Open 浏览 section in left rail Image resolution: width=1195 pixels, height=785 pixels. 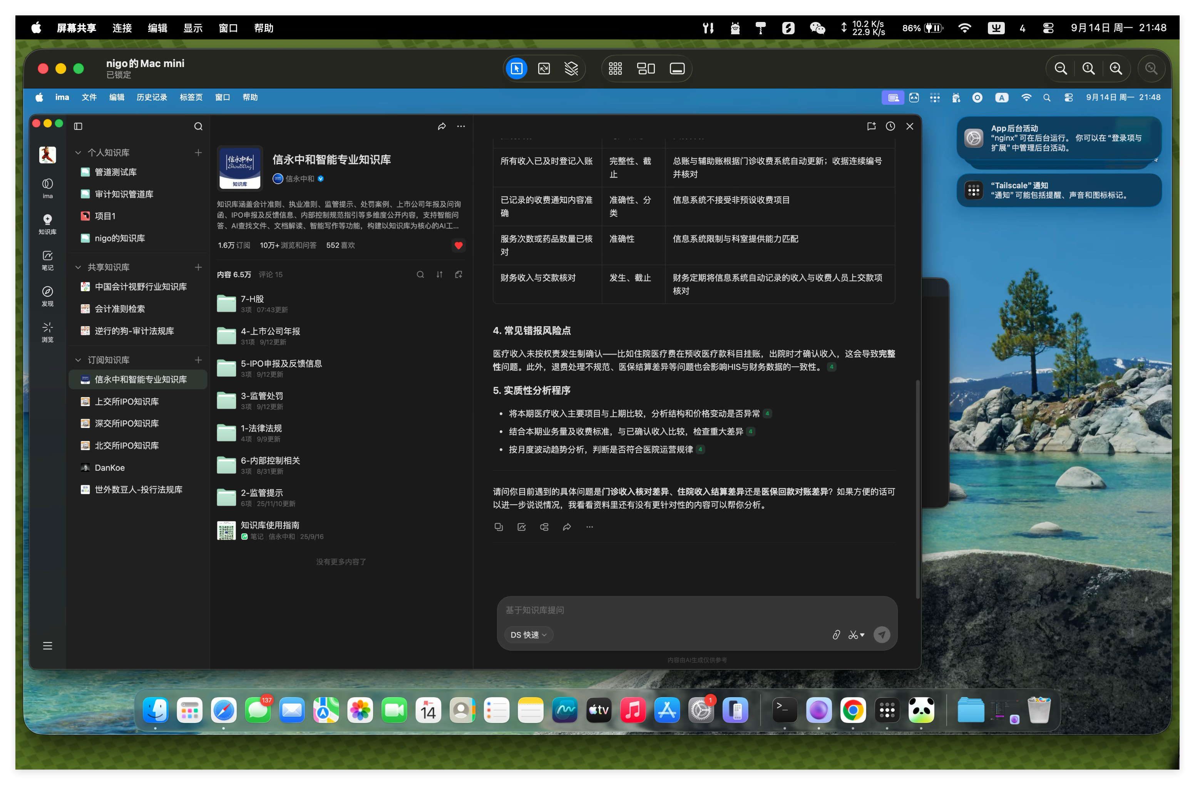pyautogui.click(x=48, y=332)
